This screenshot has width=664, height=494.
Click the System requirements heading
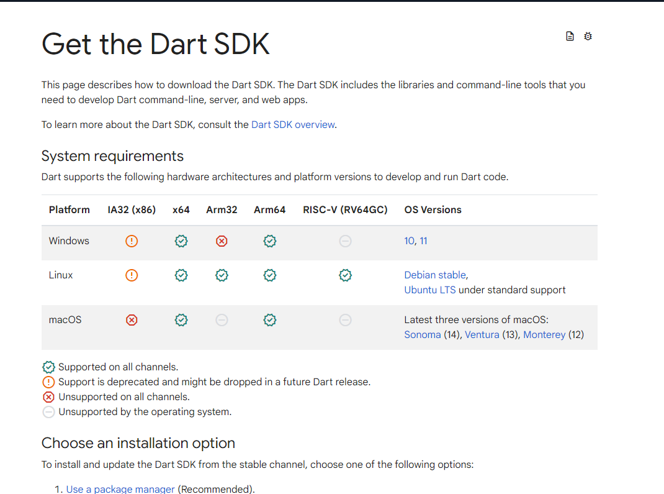[113, 156]
